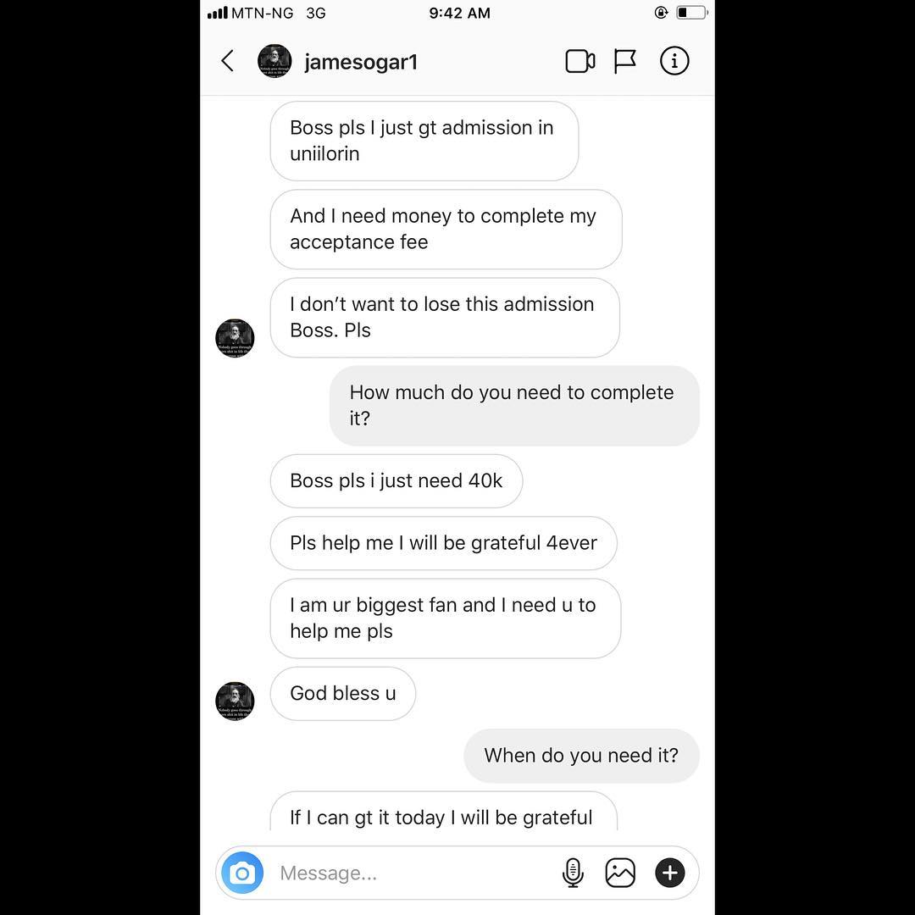
Task: Open the blue camera button in the message bar
Action: point(242,873)
